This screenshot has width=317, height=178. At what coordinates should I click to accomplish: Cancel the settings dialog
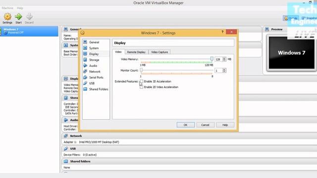coord(205,125)
